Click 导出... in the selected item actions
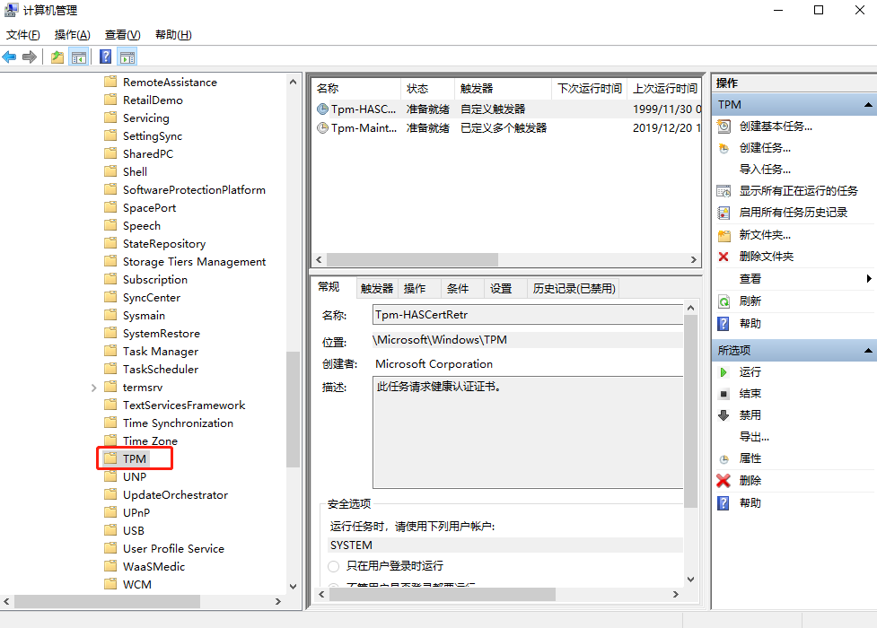 (x=754, y=437)
